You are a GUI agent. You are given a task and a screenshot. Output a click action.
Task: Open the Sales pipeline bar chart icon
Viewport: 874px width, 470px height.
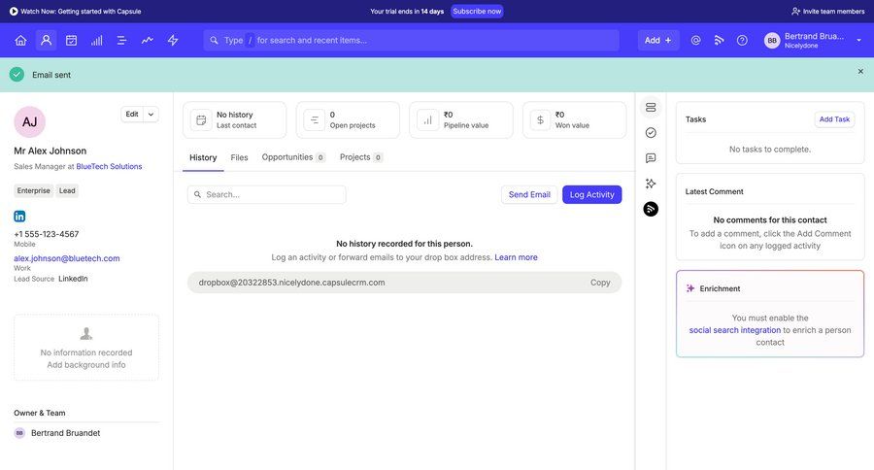point(97,40)
